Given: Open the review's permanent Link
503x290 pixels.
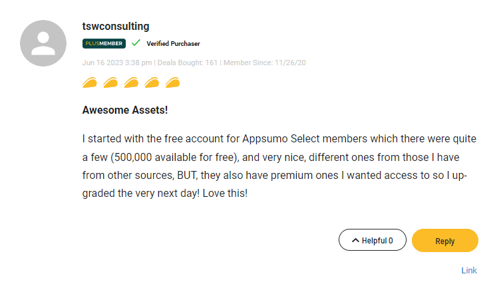Looking at the screenshot, I should [x=468, y=270].
